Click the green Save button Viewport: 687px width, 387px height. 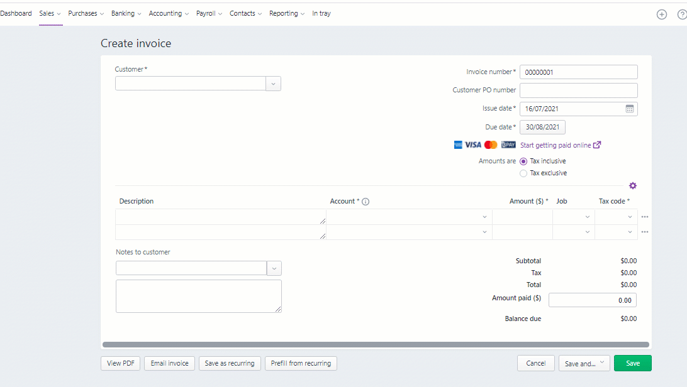tap(632, 363)
